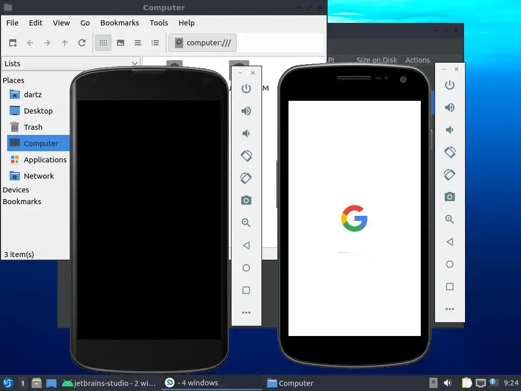The width and height of the screenshot is (521, 391).
Task: Switch to compact view in the file manager
Action: pos(138,43)
